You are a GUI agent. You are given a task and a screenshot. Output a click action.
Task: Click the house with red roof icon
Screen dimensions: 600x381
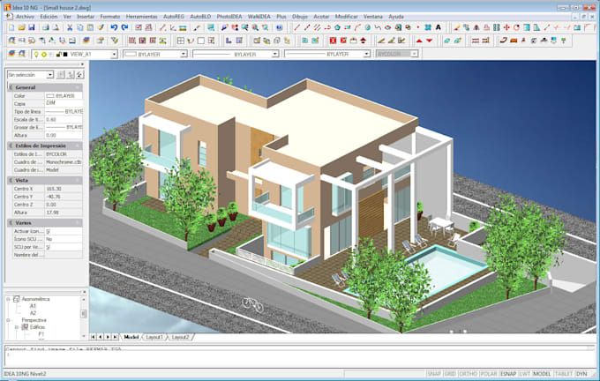(364, 41)
